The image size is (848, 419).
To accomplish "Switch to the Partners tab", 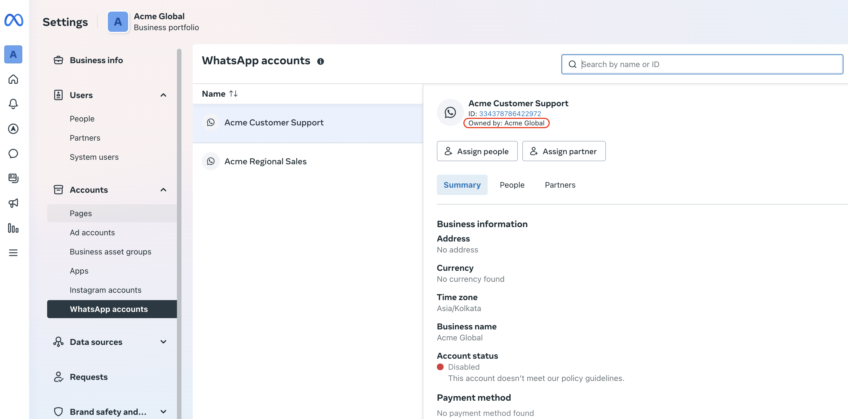I will (560, 185).
